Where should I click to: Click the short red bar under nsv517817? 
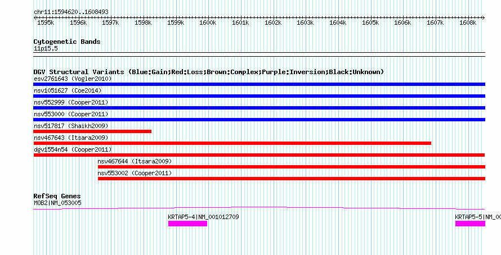click(92, 131)
